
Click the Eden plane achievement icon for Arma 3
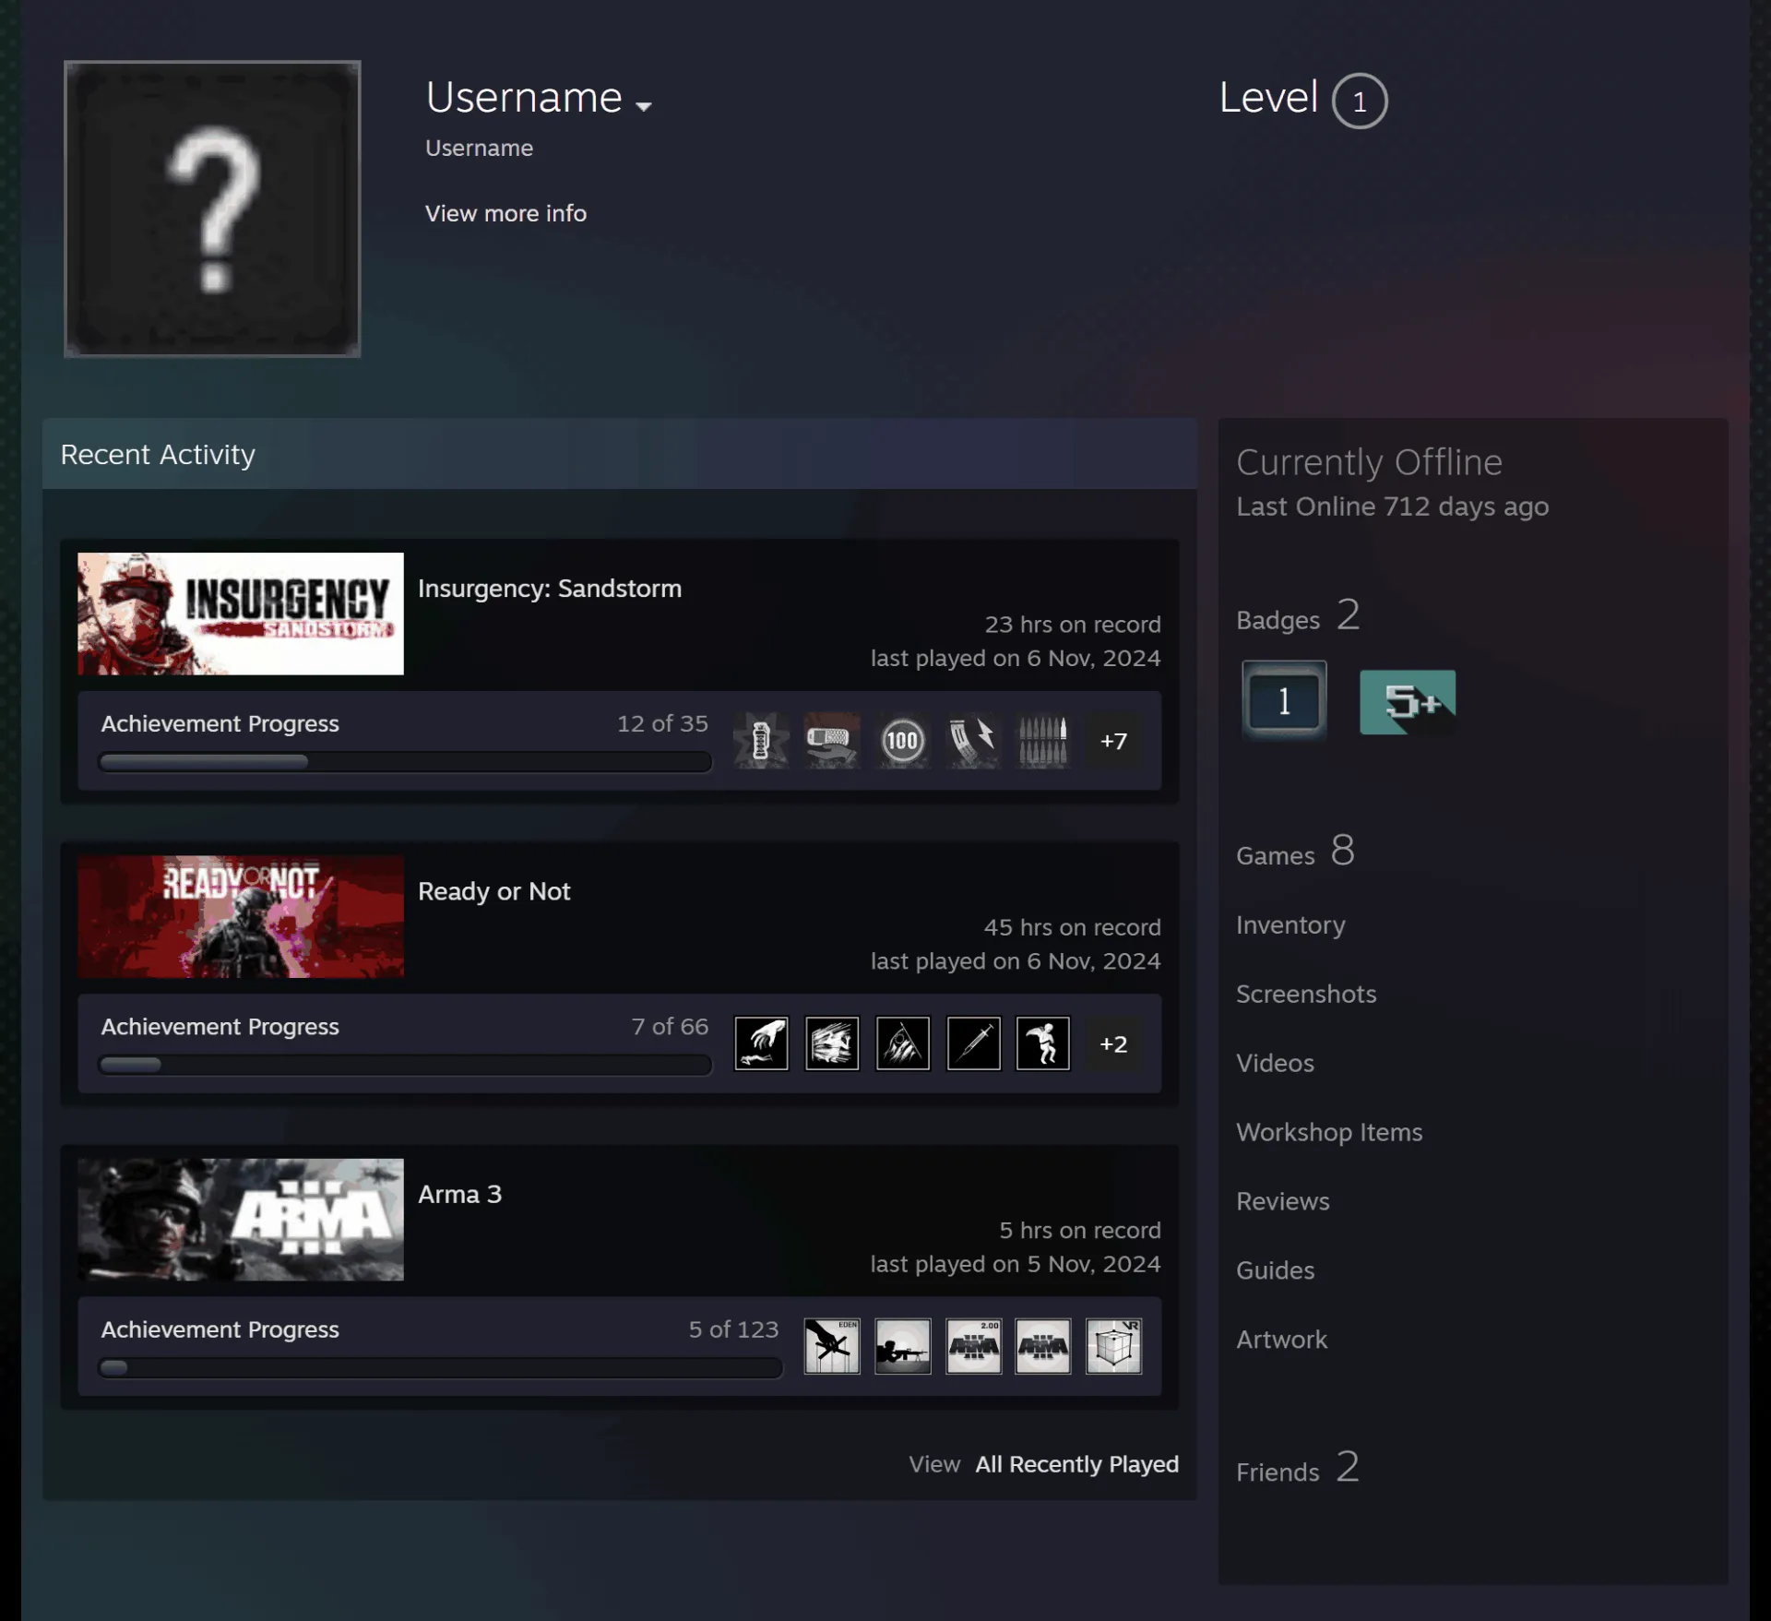[832, 1346]
